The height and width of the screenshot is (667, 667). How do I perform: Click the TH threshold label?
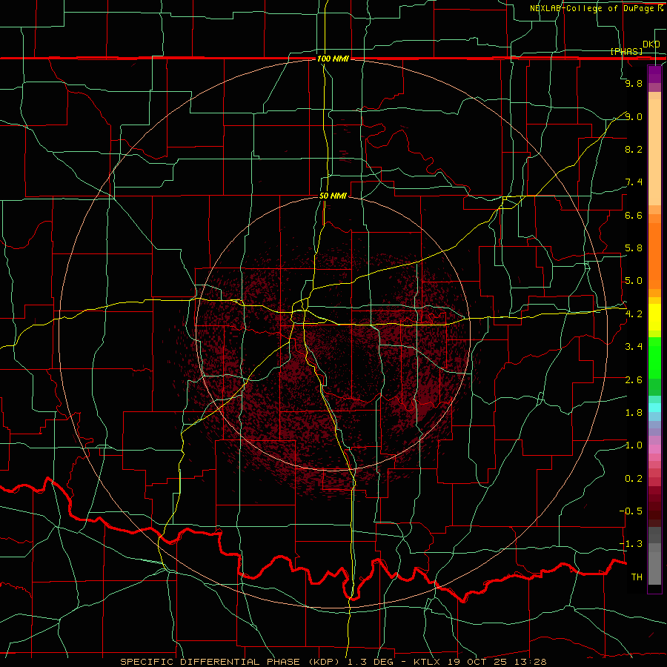click(637, 577)
